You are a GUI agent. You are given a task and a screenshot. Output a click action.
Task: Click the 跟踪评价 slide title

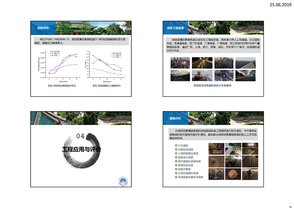coord(175,118)
